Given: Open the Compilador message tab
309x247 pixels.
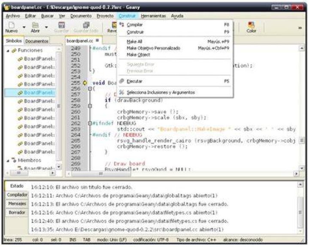Looking at the screenshot, I should (17, 195).
